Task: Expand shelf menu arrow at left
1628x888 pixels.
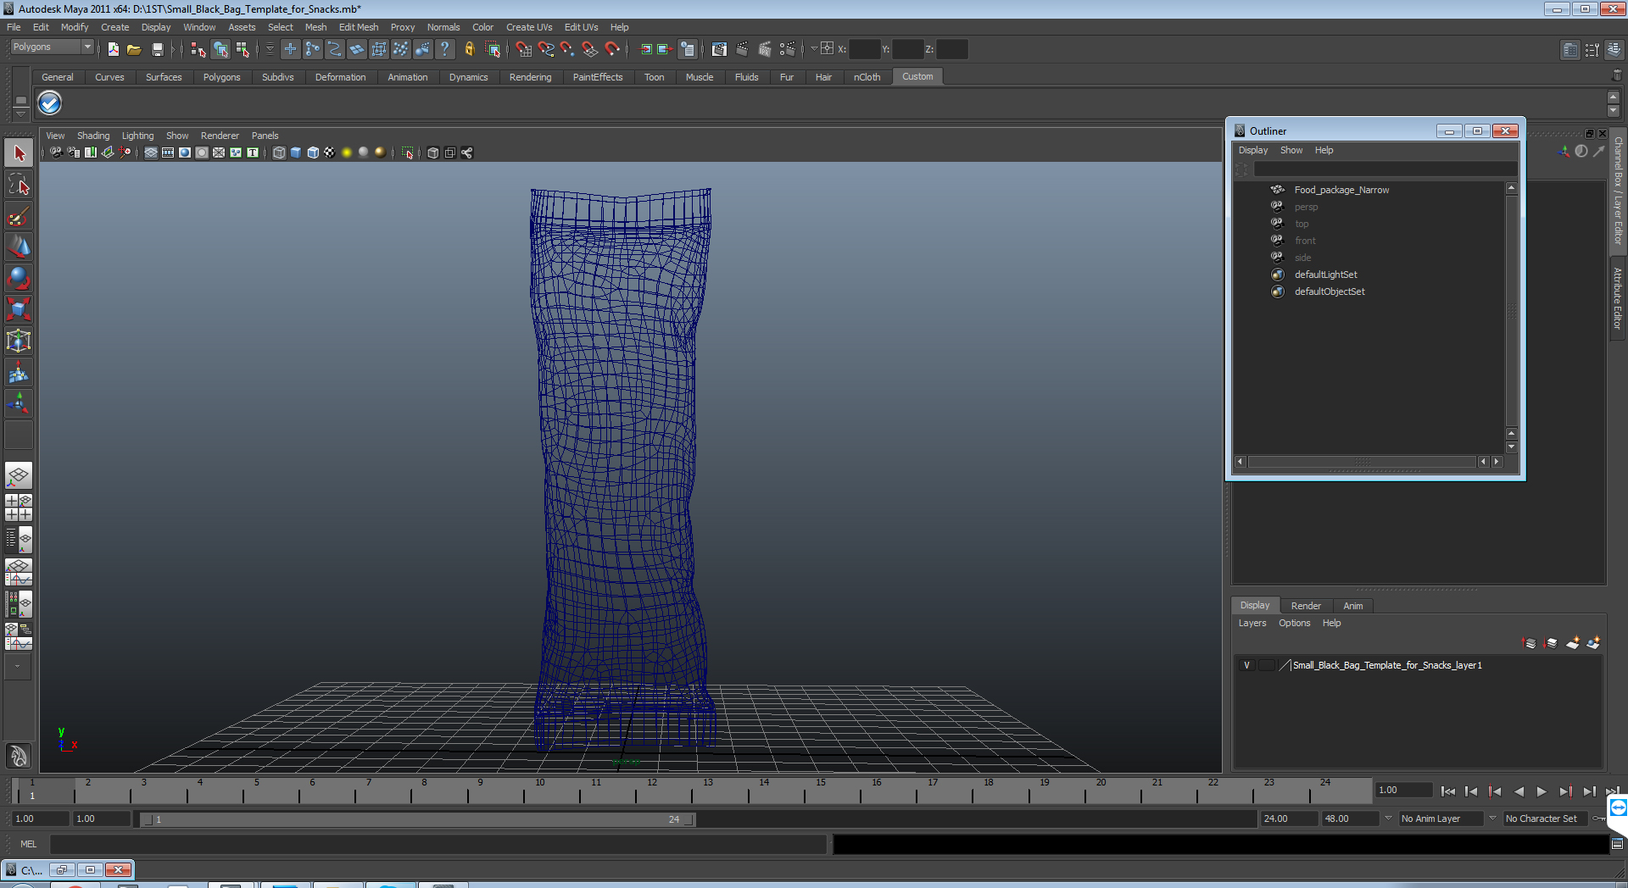Action: (x=20, y=113)
